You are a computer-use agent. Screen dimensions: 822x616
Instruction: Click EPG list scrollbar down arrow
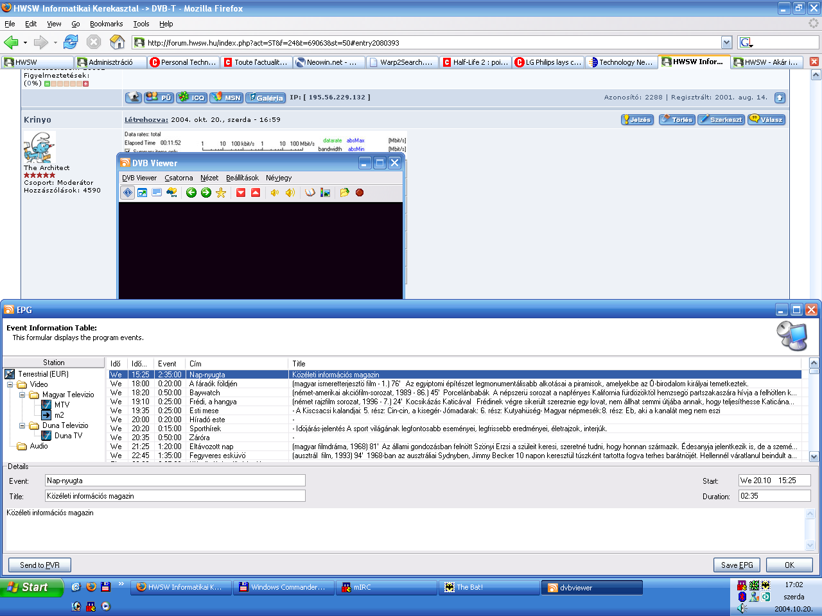[x=814, y=457]
